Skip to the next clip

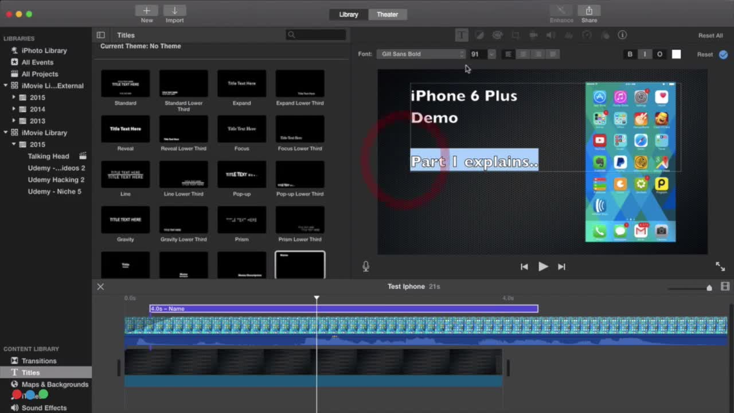[x=562, y=266]
